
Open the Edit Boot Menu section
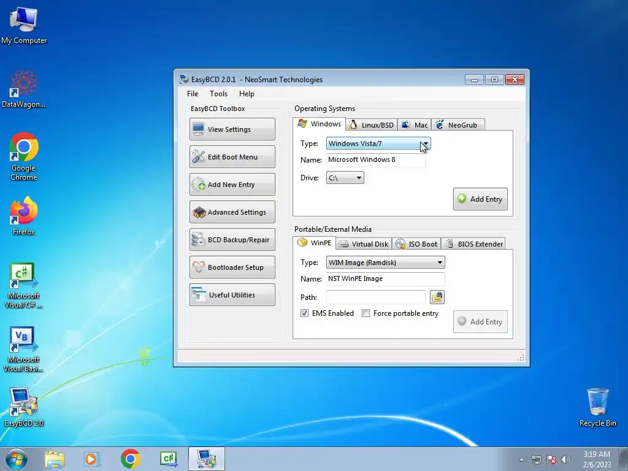232,156
